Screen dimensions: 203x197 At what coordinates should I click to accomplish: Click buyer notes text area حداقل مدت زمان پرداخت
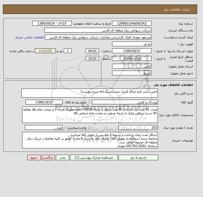coord(90,140)
